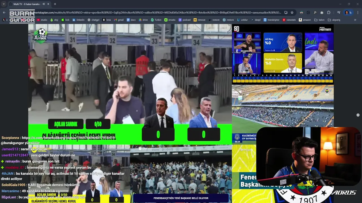
Task: Click chat username 'Scorpionnx'
Action: pyautogui.click(x=10, y=138)
